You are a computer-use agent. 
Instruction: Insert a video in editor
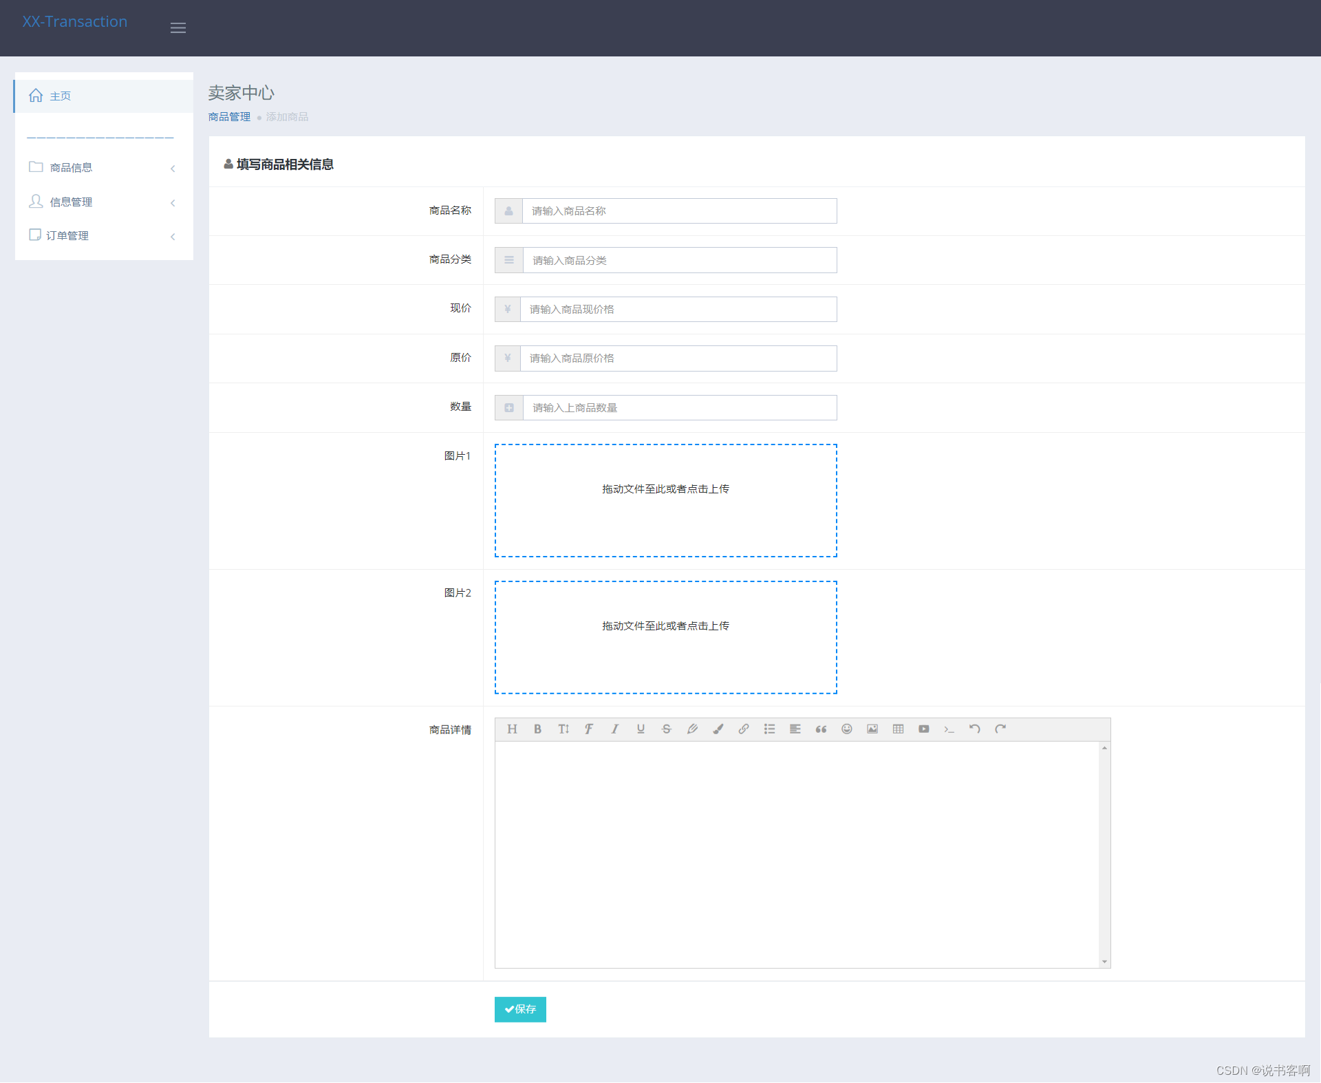coord(923,729)
